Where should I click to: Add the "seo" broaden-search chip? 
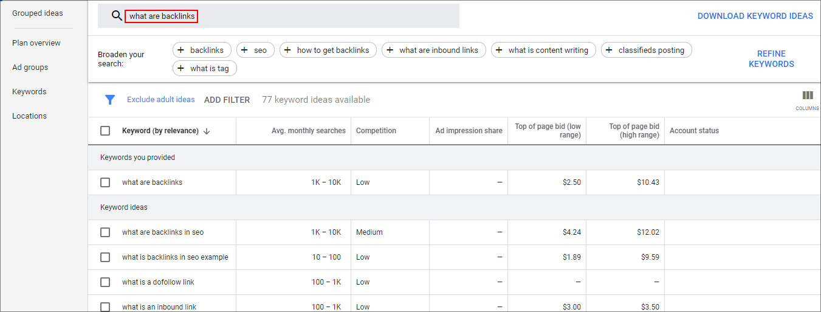pyautogui.click(x=255, y=50)
